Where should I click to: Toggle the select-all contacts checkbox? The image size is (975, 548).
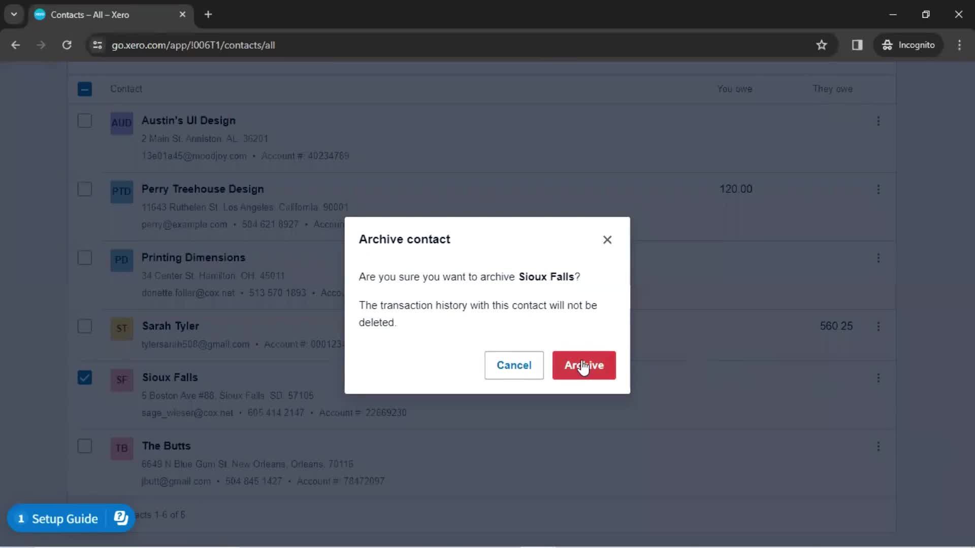click(x=85, y=89)
